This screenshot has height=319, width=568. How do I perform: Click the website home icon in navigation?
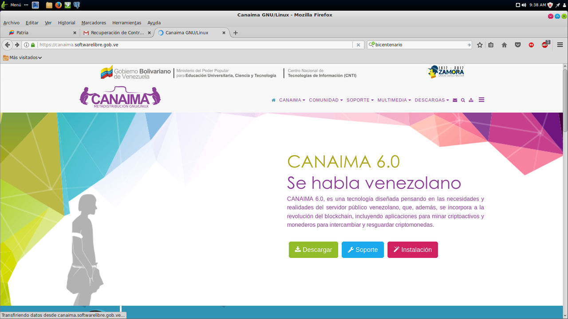coord(273,100)
